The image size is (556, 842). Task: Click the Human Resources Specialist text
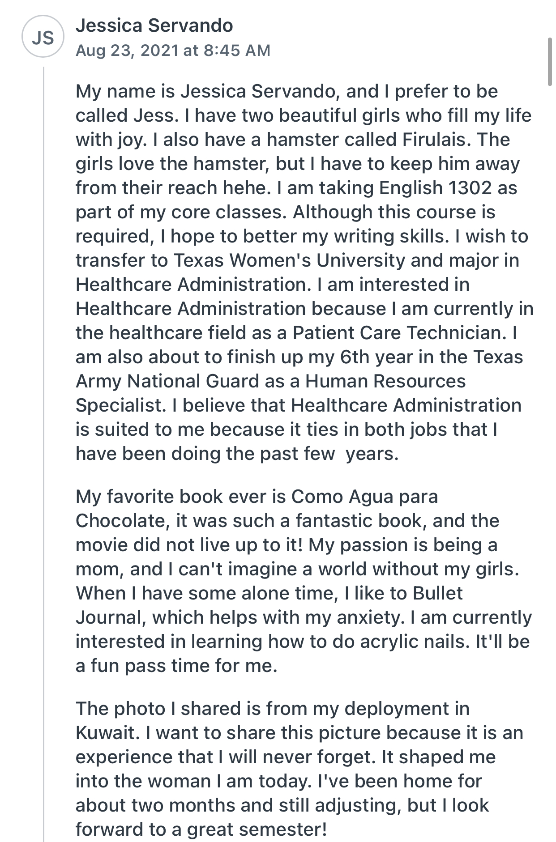[x=271, y=393]
